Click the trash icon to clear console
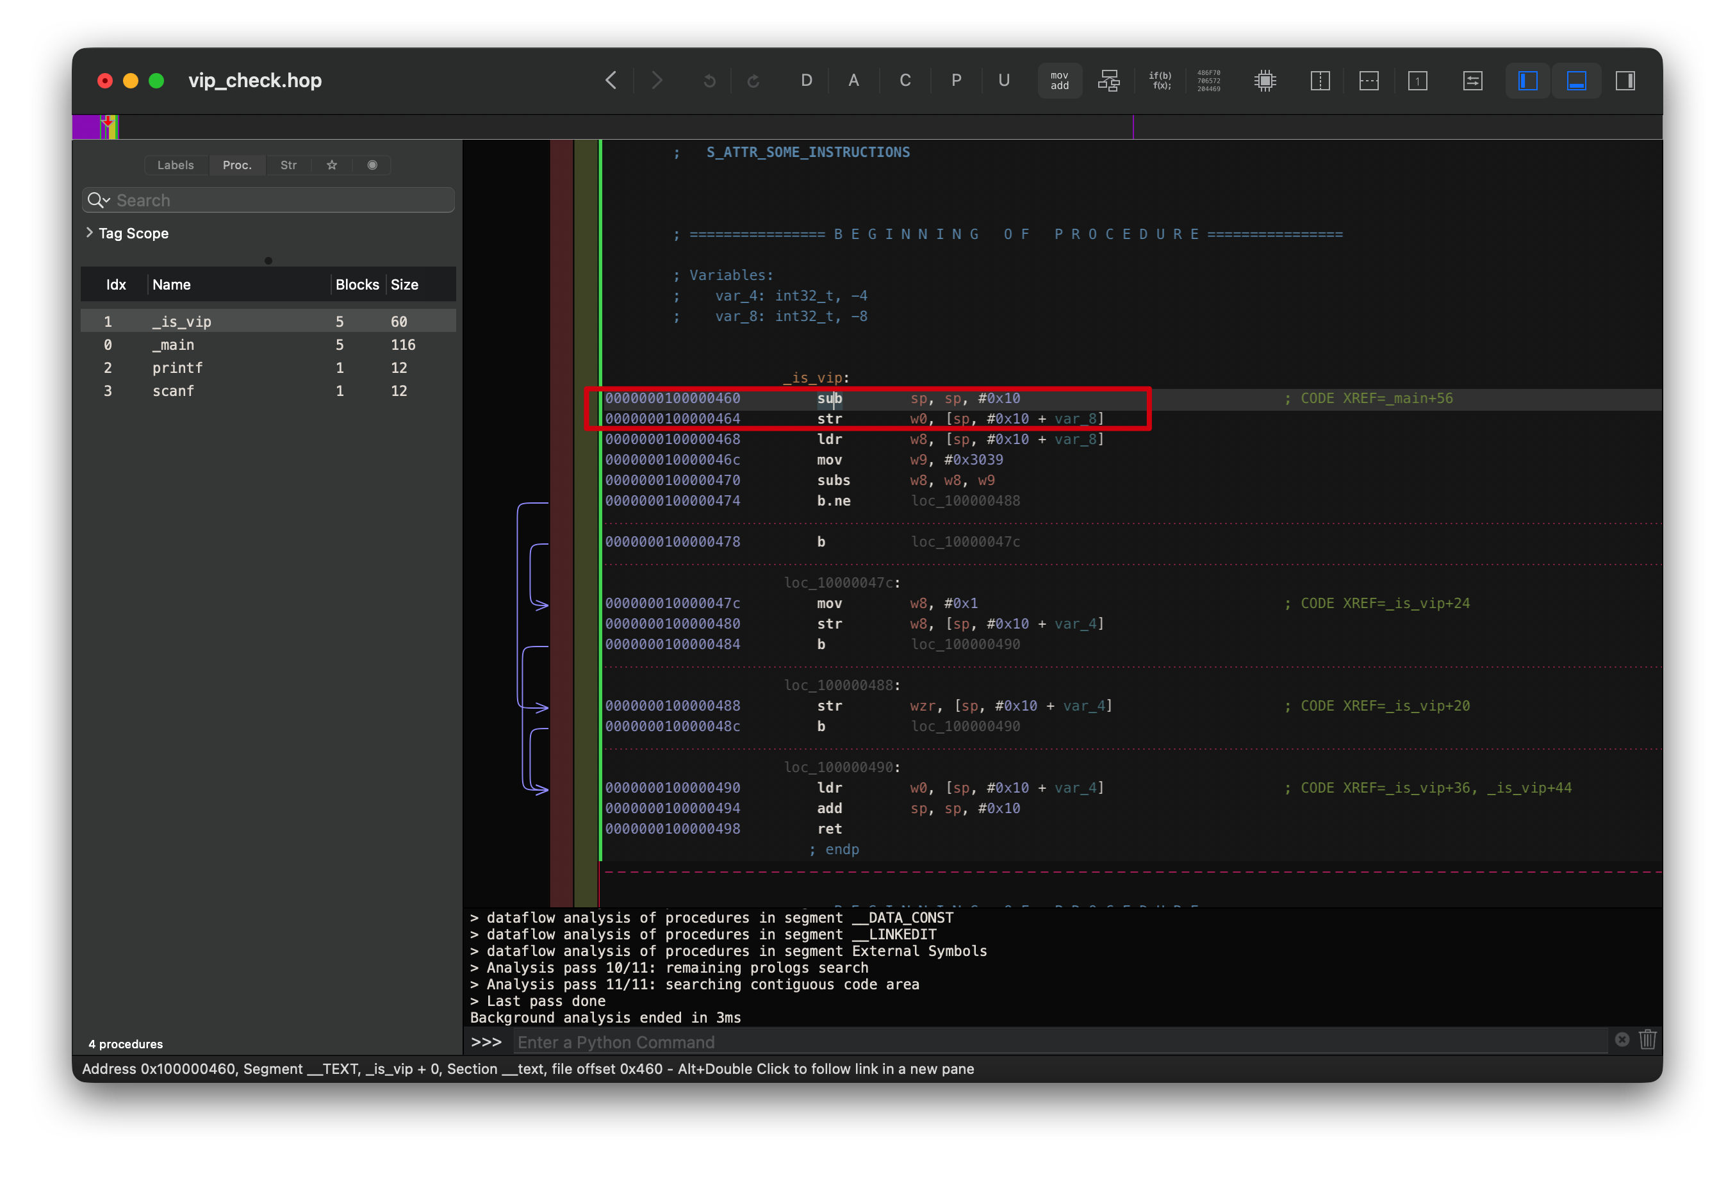This screenshot has width=1735, height=1179. click(x=1648, y=1039)
